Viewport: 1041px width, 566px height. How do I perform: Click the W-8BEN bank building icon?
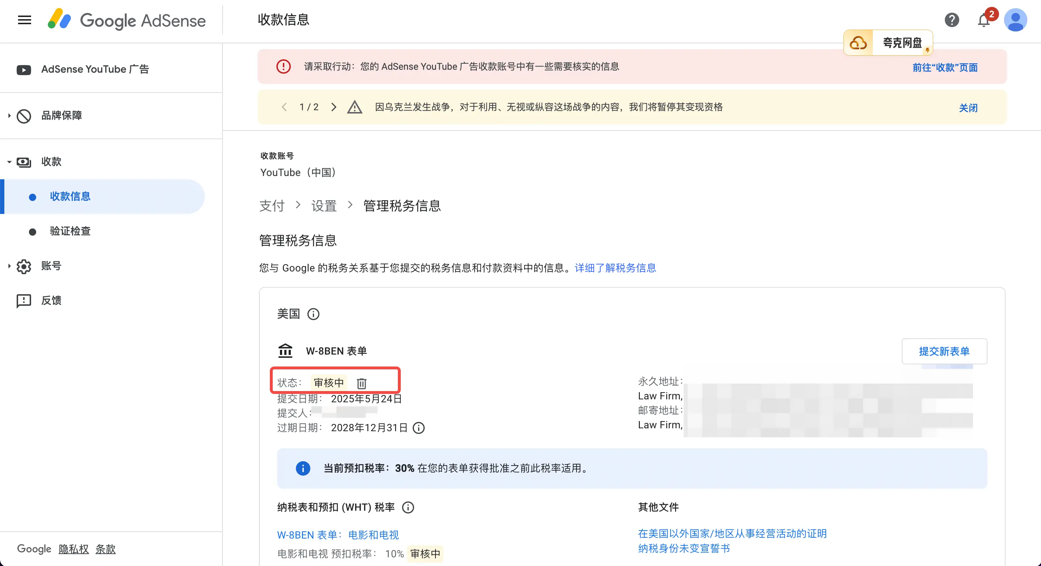[285, 351]
